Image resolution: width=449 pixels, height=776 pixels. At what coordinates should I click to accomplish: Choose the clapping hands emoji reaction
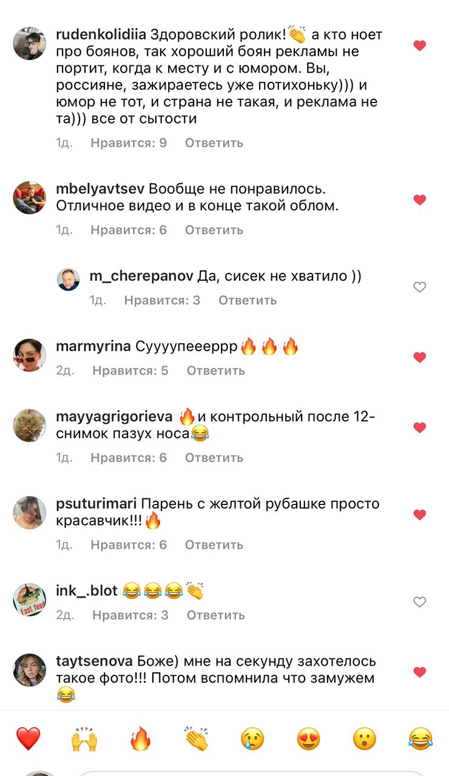[x=196, y=739]
